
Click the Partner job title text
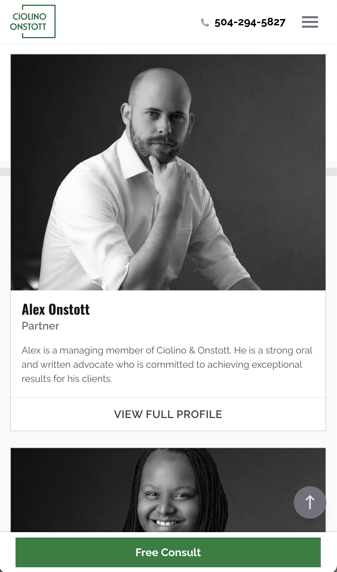(x=41, y=326)
